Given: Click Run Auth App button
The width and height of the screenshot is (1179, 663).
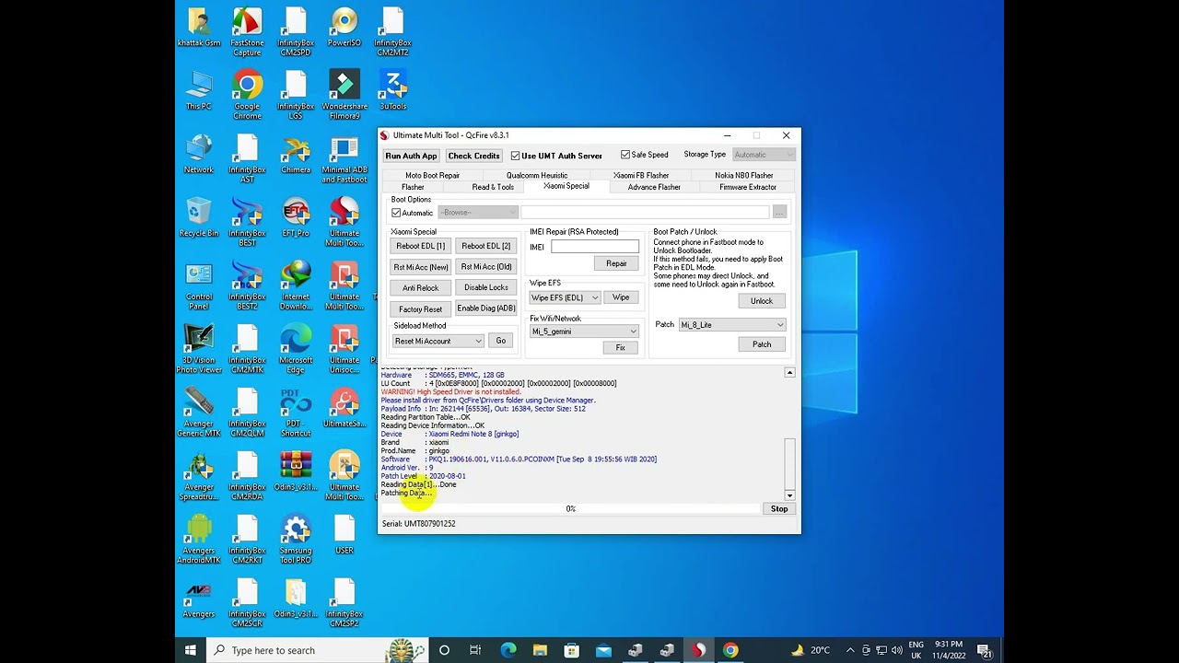Looking at the screenshot, I should tap(411, 156).
